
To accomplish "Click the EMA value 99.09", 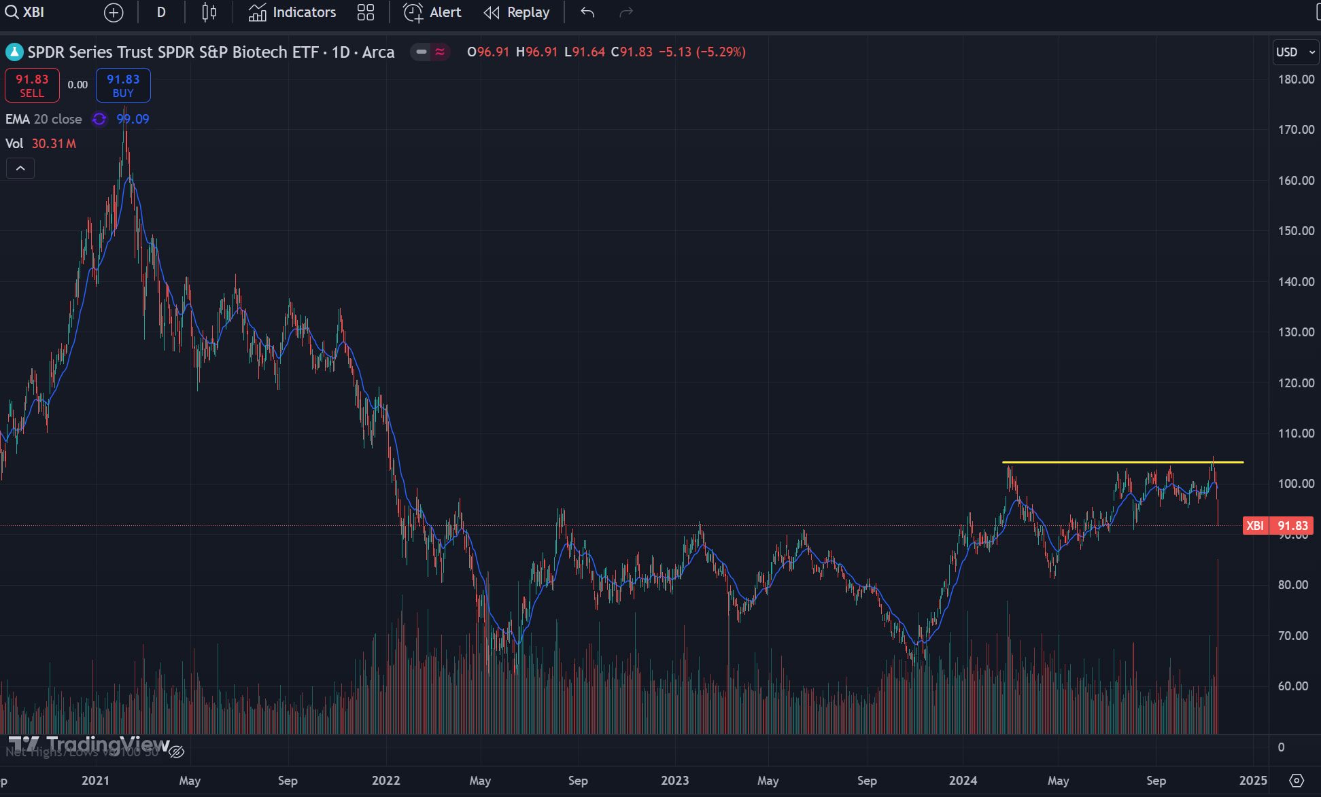I will pos(133,119).
